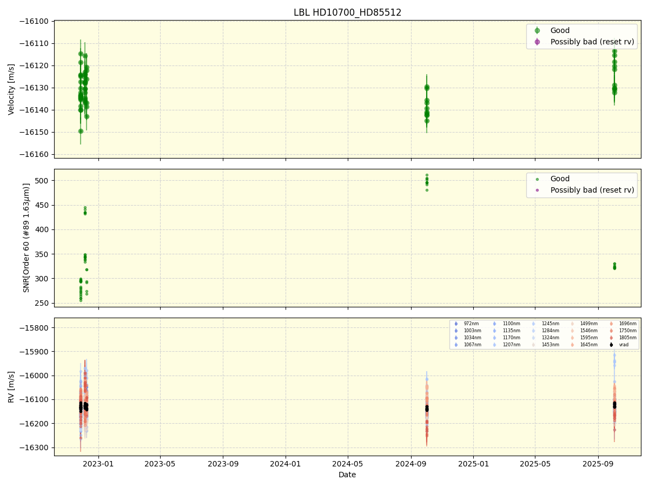The image size is (649, 487).
Task: Select the 1546nm legend label
Action: pyautogui.click(x=588, y=331)
